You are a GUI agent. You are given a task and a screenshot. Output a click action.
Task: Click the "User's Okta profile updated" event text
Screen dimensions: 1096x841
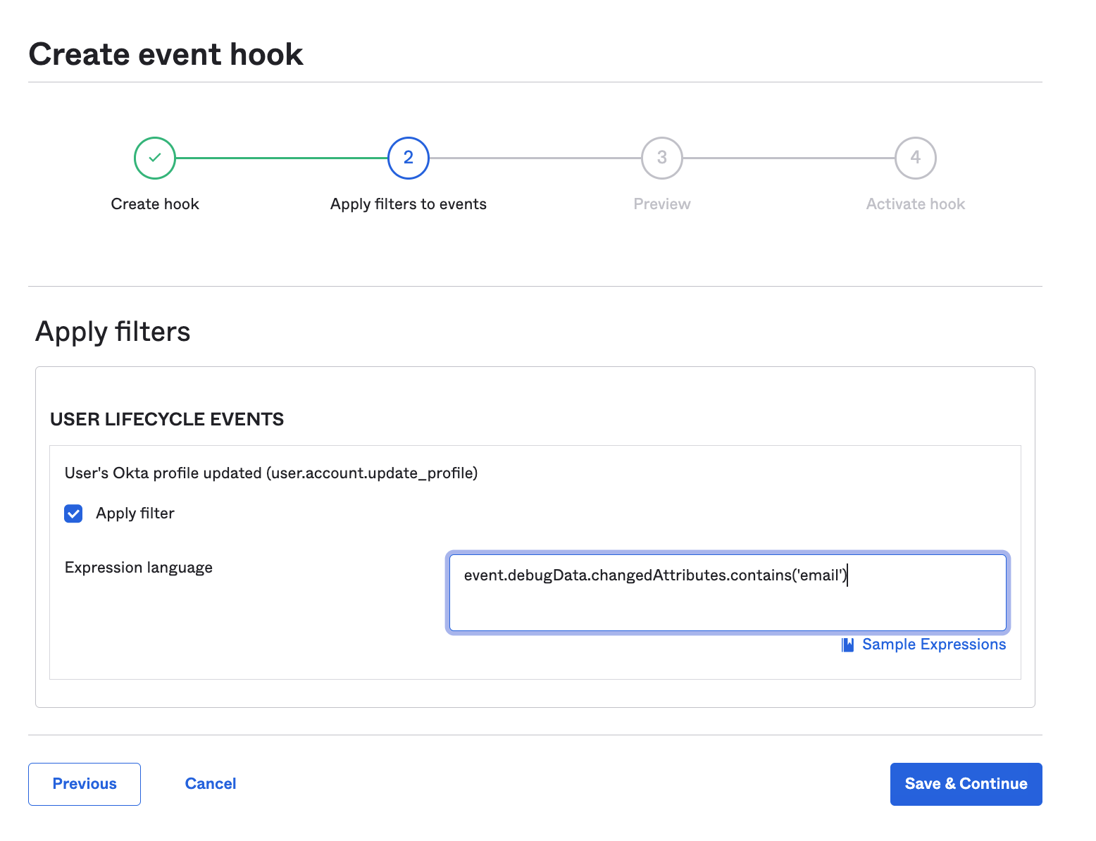coord(271,473)
